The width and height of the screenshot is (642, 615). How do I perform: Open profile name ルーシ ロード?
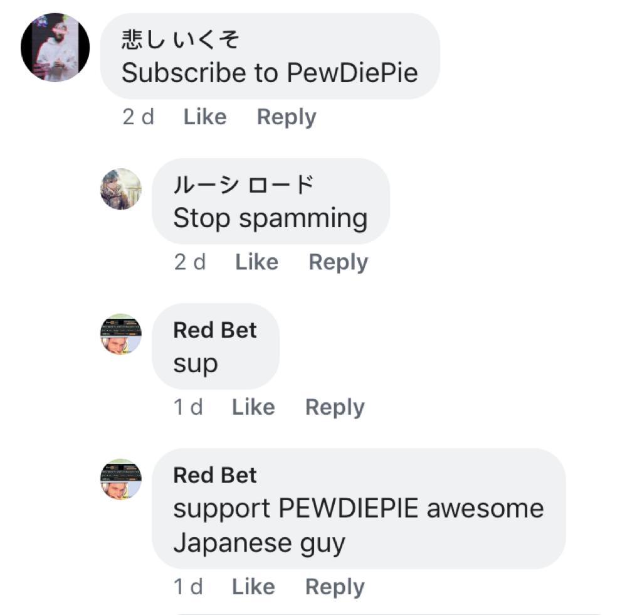tap(244, 184)
